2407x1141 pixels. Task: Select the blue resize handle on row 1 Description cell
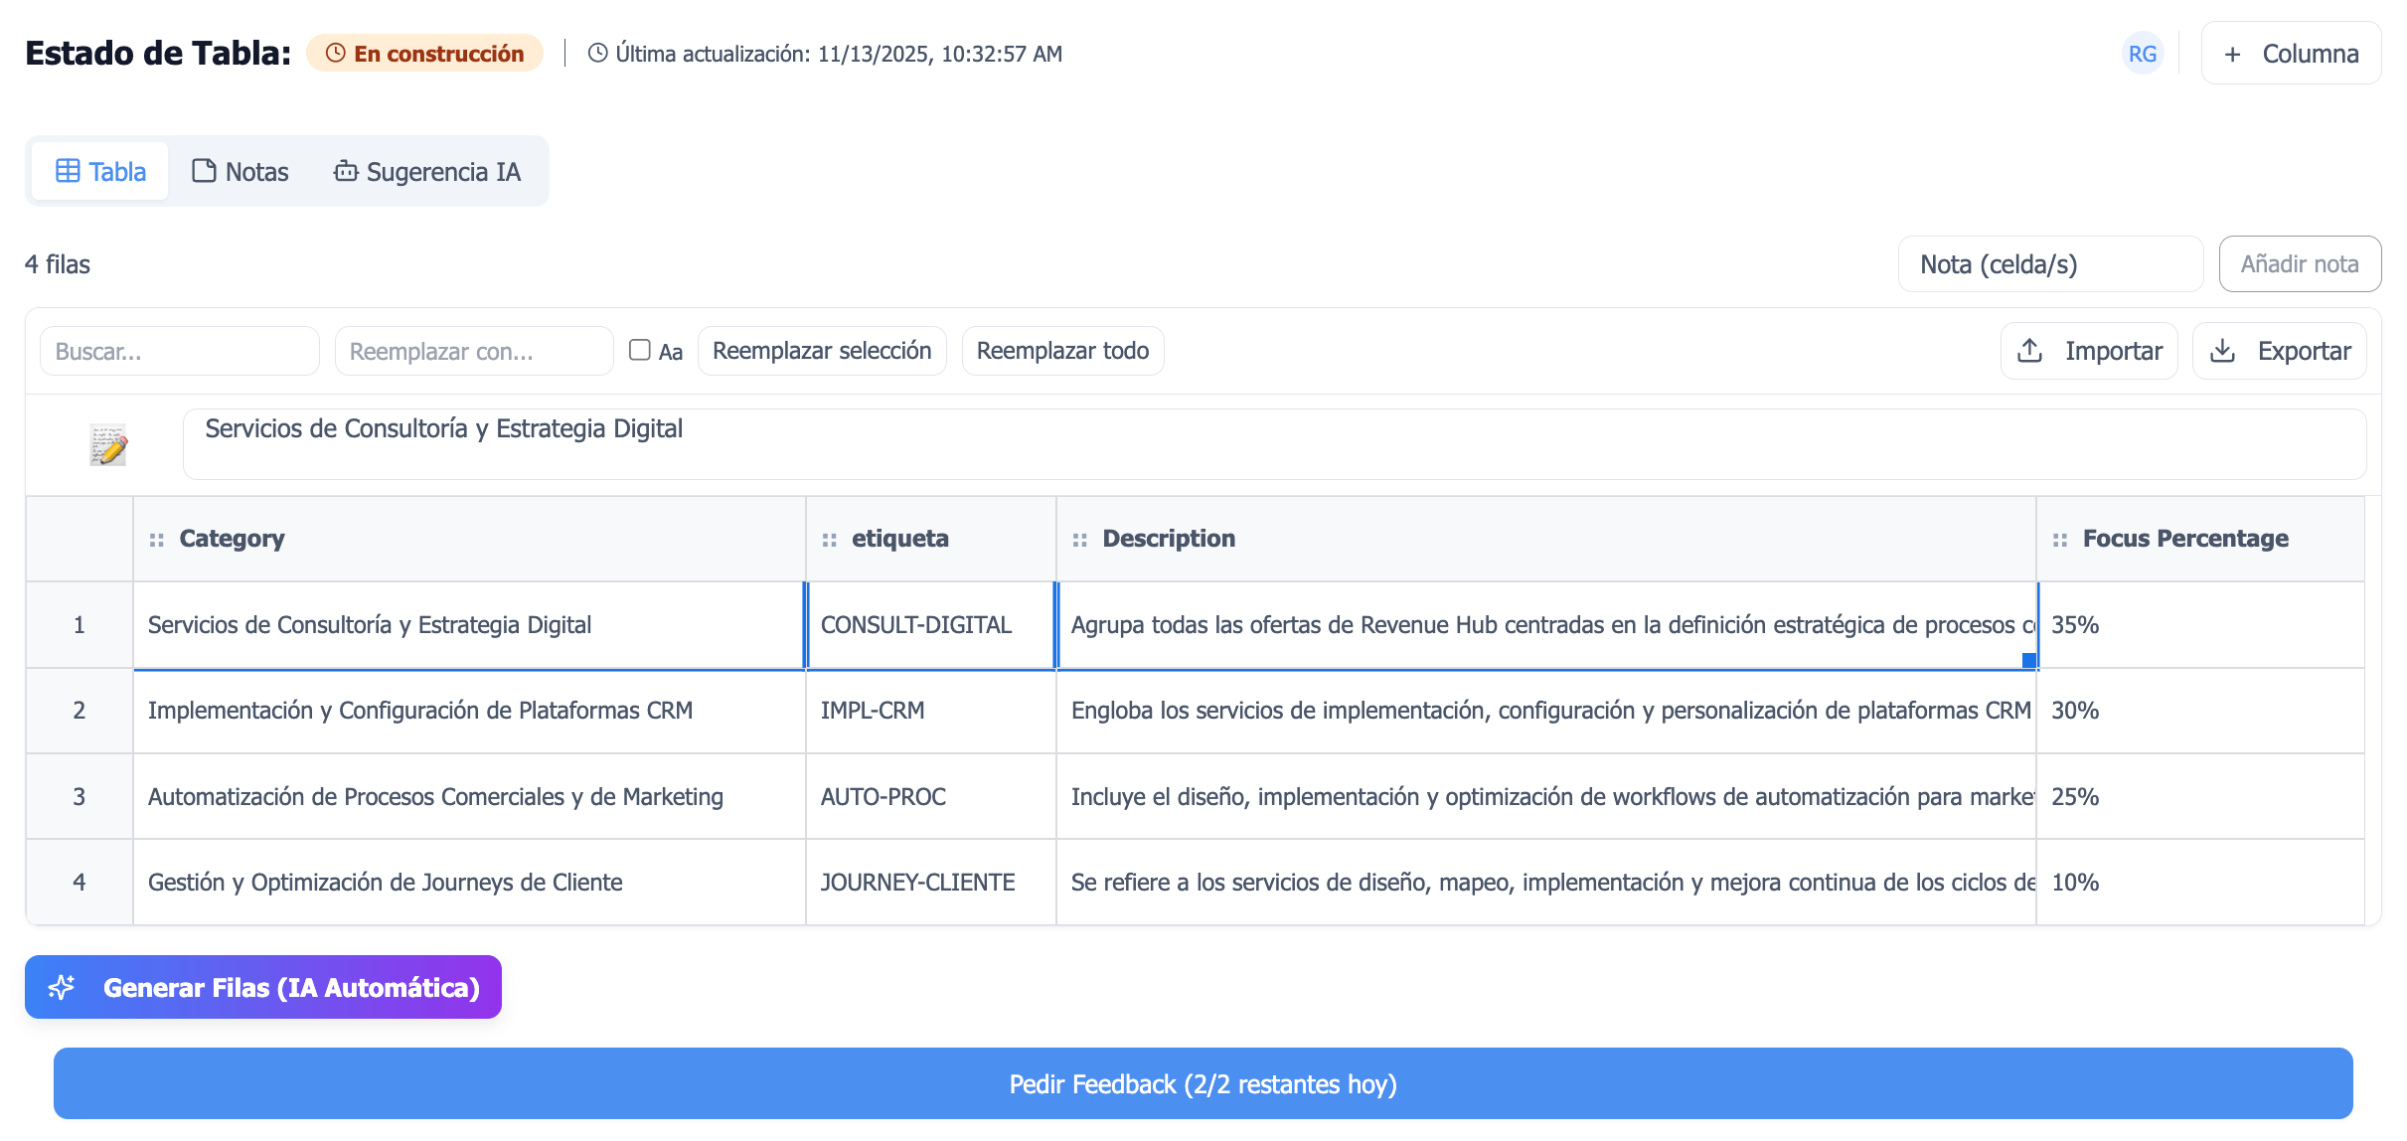click(2027, 660)
